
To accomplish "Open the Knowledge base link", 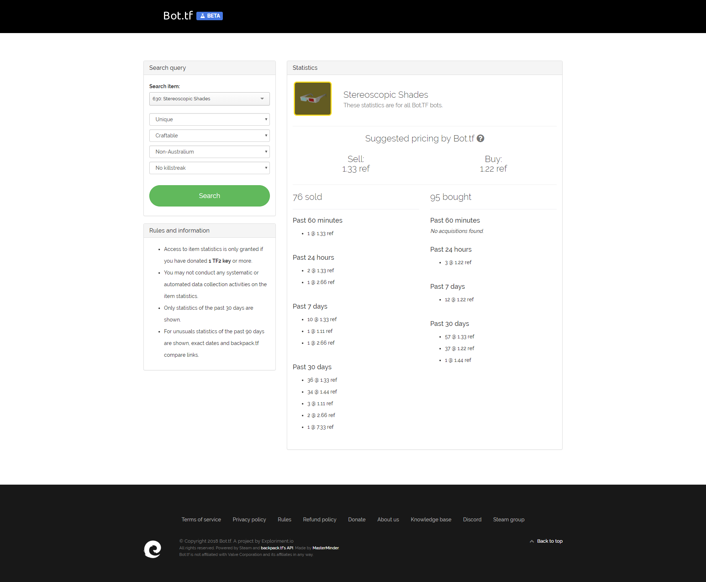I will pos(431,520).
